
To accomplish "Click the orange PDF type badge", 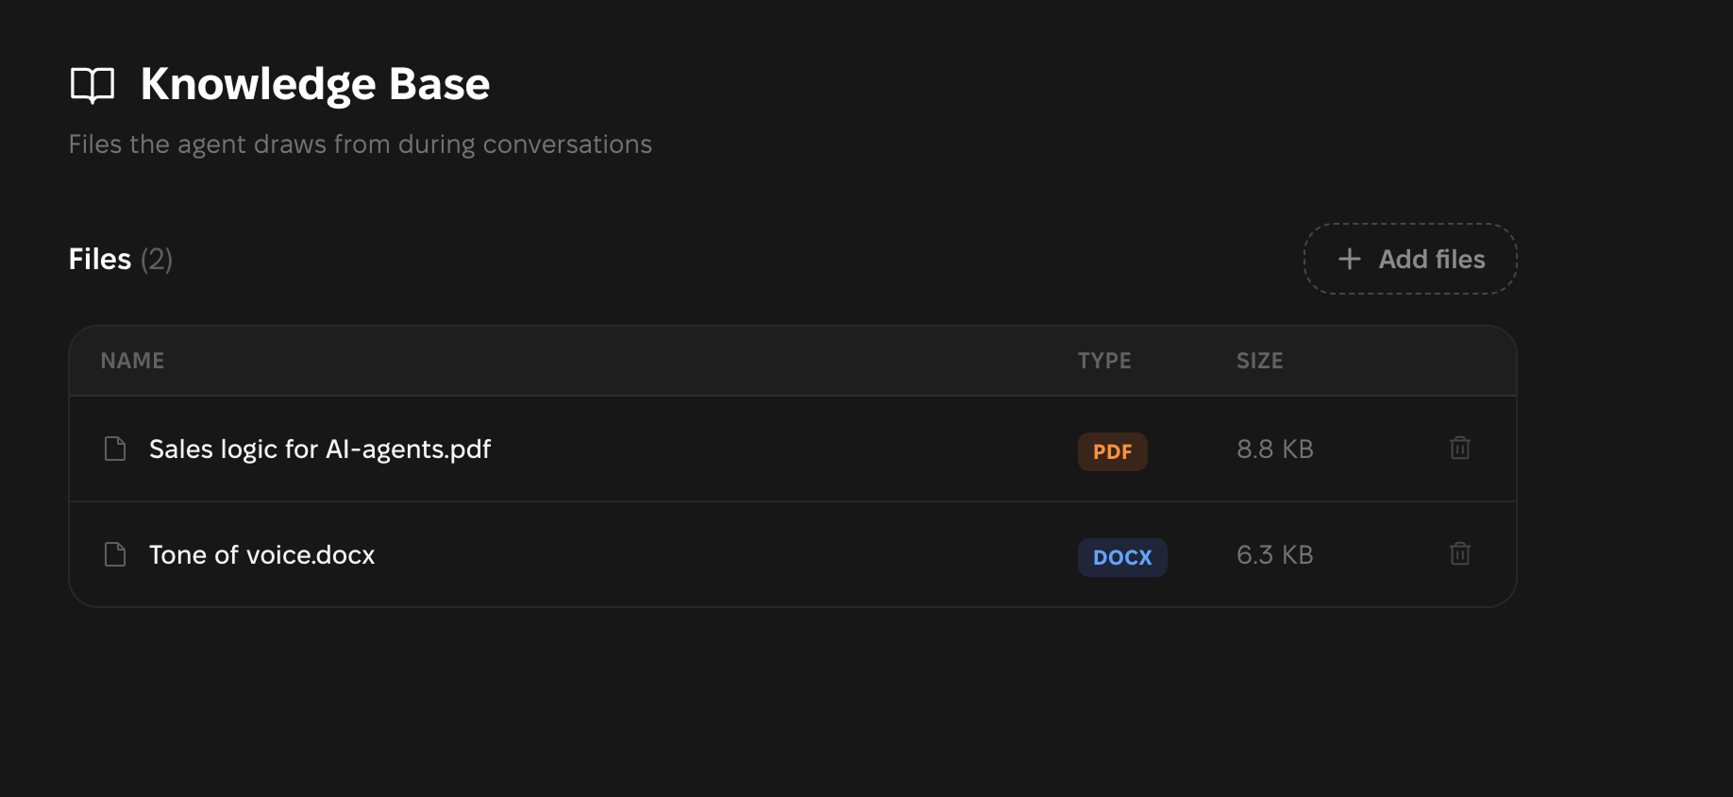I will point(1112,451).
